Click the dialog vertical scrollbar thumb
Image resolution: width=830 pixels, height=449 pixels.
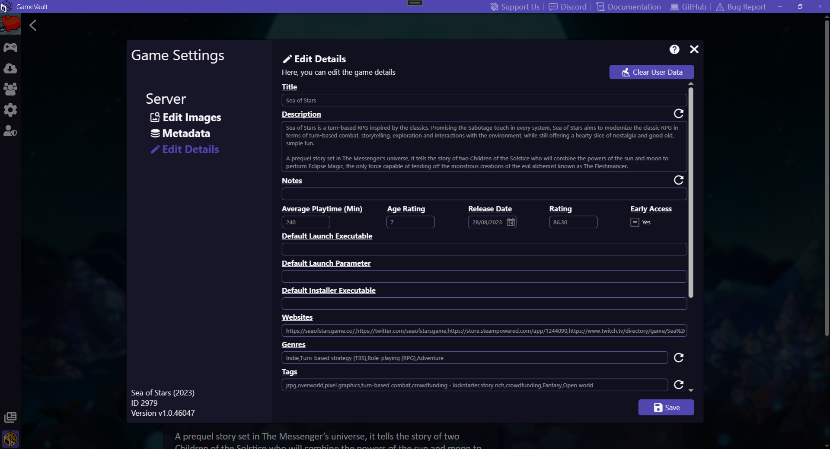click(x=691, y=192)
